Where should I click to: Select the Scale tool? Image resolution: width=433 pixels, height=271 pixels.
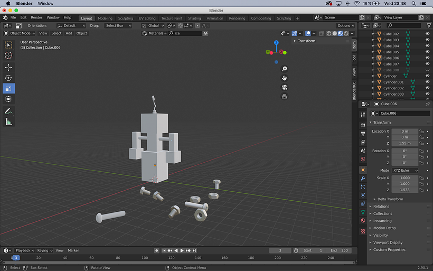(8, 88)
